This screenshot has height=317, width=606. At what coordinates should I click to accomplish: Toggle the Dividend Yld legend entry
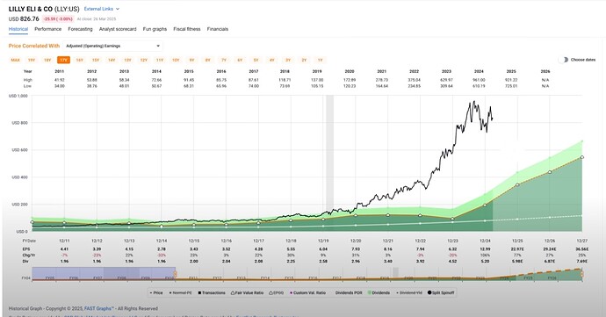[409, 292]
